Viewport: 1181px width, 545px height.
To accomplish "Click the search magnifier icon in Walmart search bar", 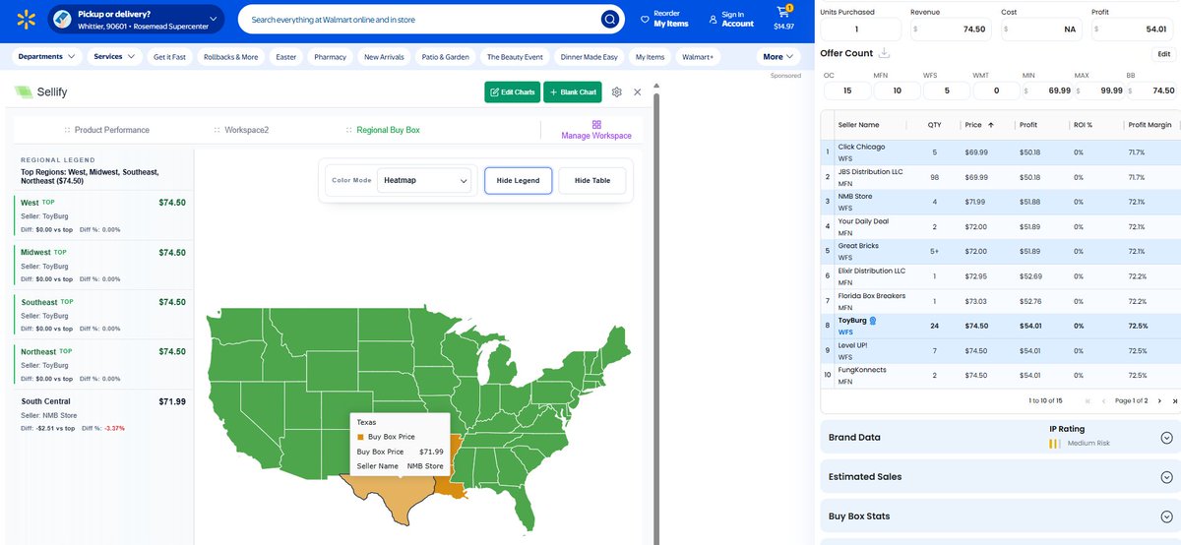I will pyautogui.click(x=611, y=19).
